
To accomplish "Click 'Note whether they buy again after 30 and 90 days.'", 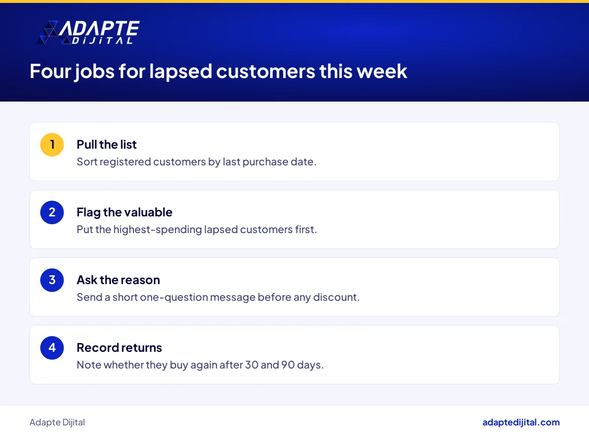I will [x=200, y=365].
